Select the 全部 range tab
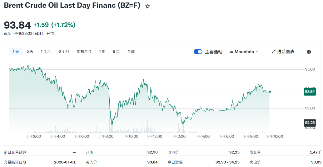Image resolution: width=323 pixels, height=167 pixels. (x=131, y=52)
